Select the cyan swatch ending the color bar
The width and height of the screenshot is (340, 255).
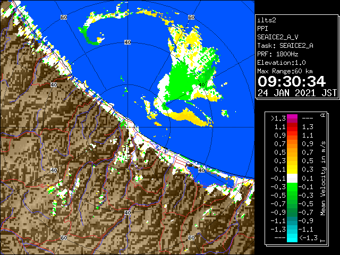[x=292, y=238]
